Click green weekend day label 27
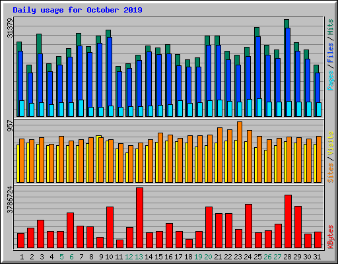 point(277,257)
